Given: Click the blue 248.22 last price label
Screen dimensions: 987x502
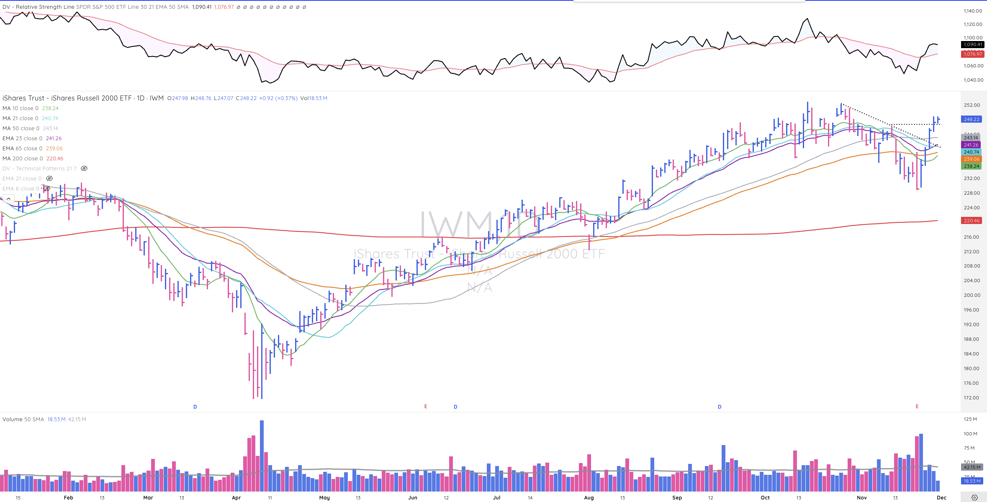Looking at the screenshot, I should tap(972, 119).
